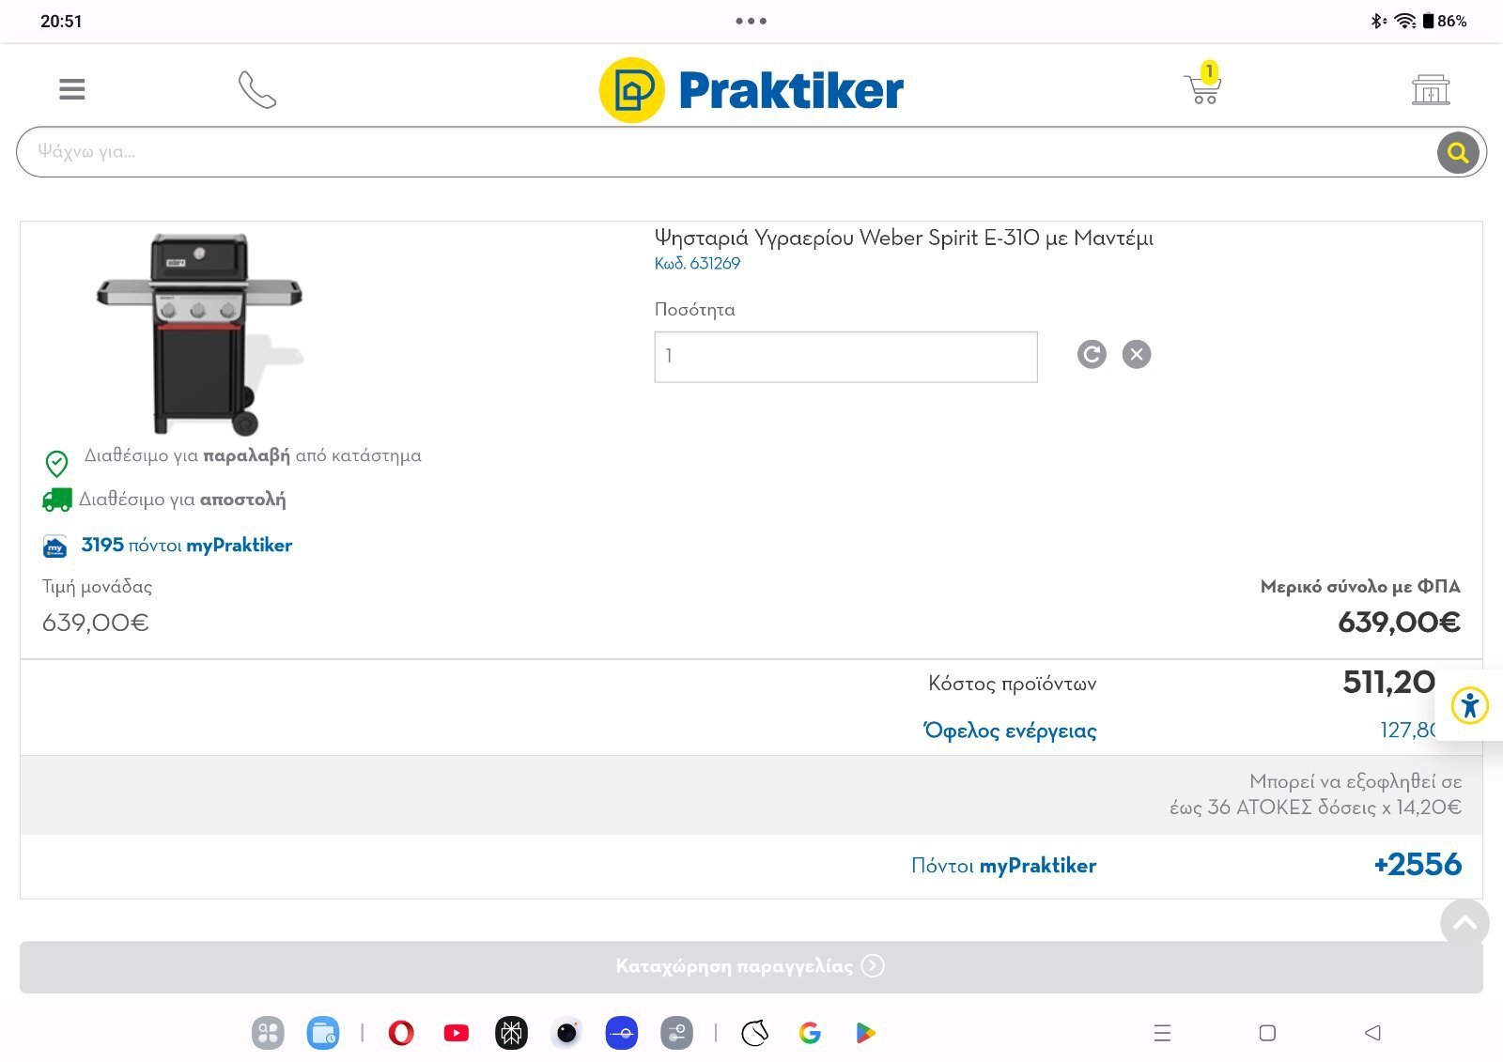Viewport: 1503px width, 1062px height.
Task: Open the store locator icon
Action: (x=1431, y=89)
